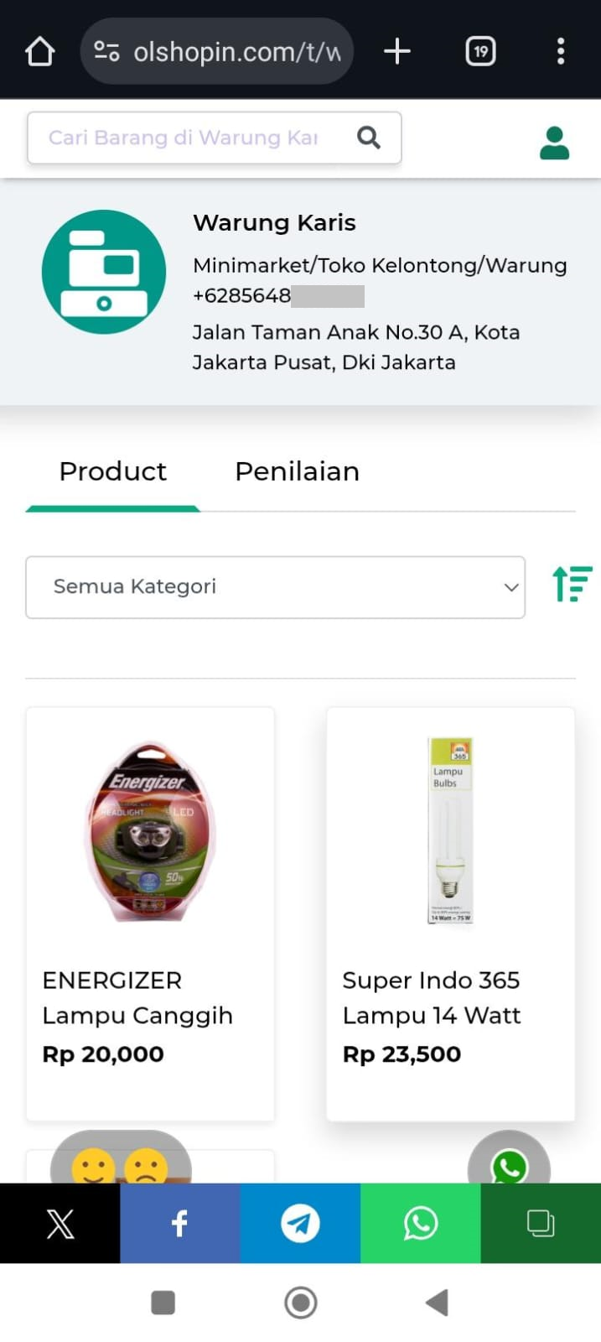Open a new browser tab
601x1342 pixels.
coord(396,52)
